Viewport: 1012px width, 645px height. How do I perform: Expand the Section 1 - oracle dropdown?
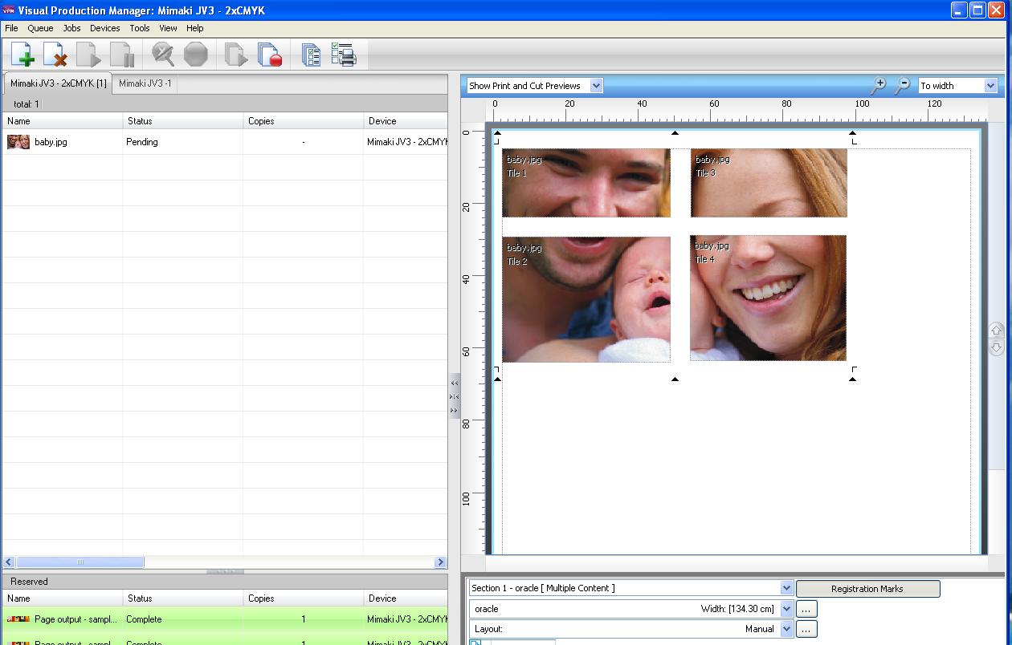786,588
